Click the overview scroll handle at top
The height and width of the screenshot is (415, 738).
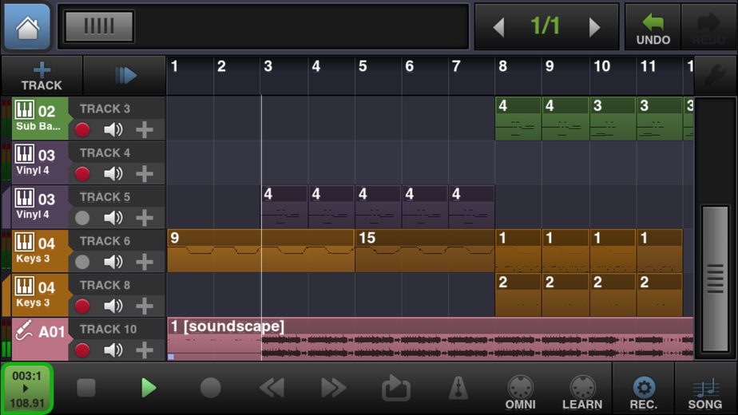pos(99,26)
